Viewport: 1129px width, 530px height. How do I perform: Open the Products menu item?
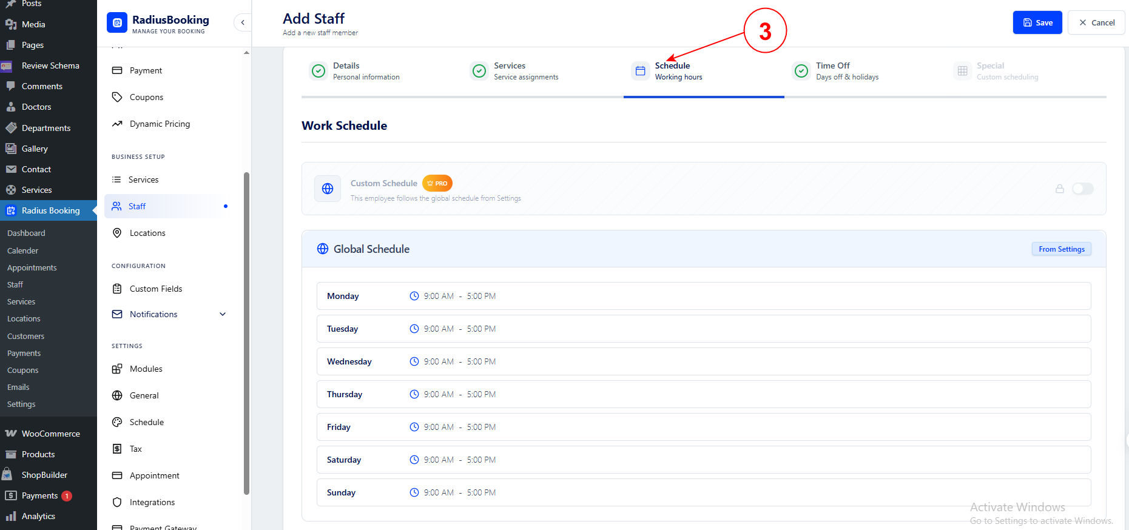[49, 454]
